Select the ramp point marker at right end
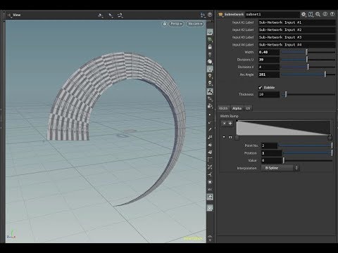 [330, 137]
